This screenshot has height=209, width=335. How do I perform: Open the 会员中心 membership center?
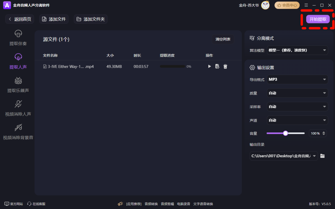point(287,5)
